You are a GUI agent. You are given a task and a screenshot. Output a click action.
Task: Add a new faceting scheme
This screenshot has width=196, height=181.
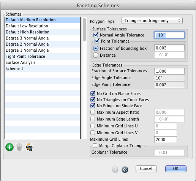tap(9, 147)
